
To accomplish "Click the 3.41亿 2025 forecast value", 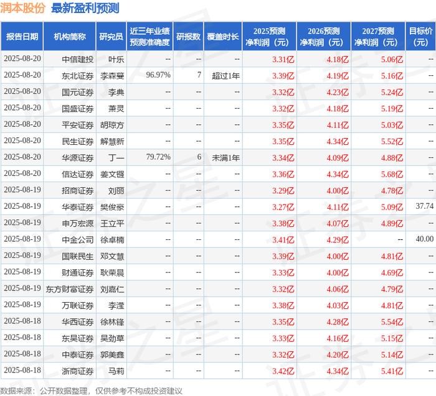I will tap(283, 240).
